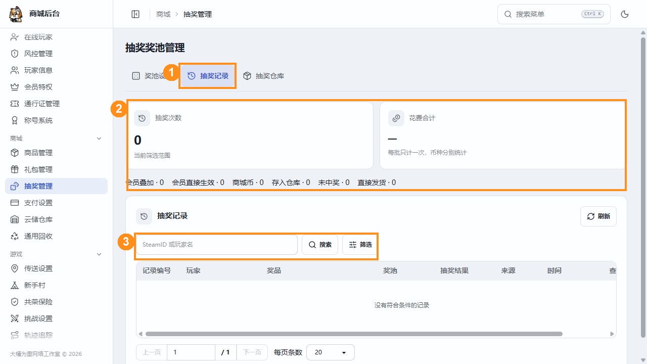Click the 通行证管理 ticket icon

click(15, 104)
